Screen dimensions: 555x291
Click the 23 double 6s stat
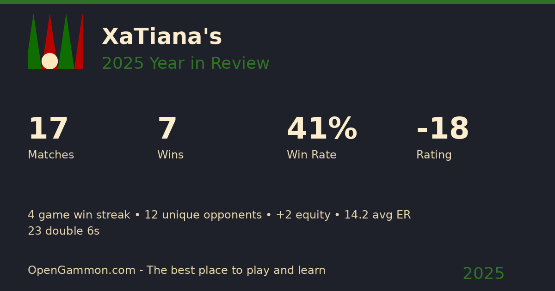(63, 231)
